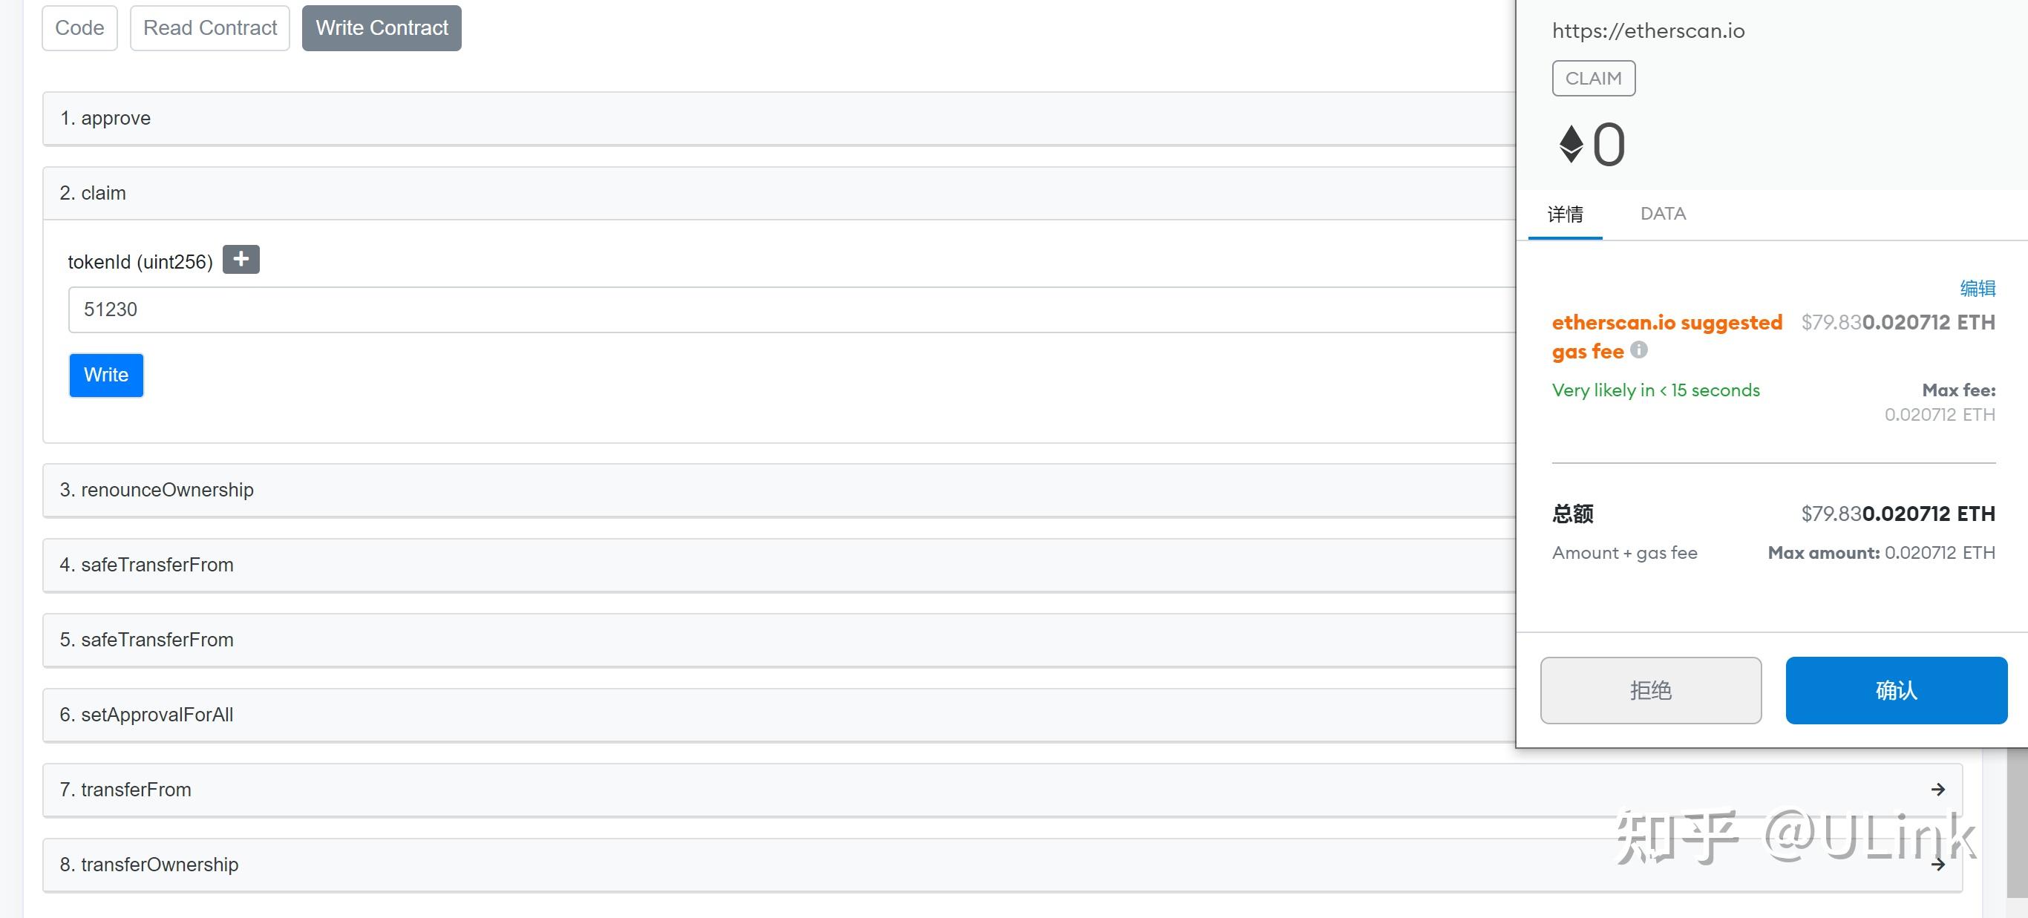Collapse the claim function section
Screen dimensions: 2028x918
[779, 193]
